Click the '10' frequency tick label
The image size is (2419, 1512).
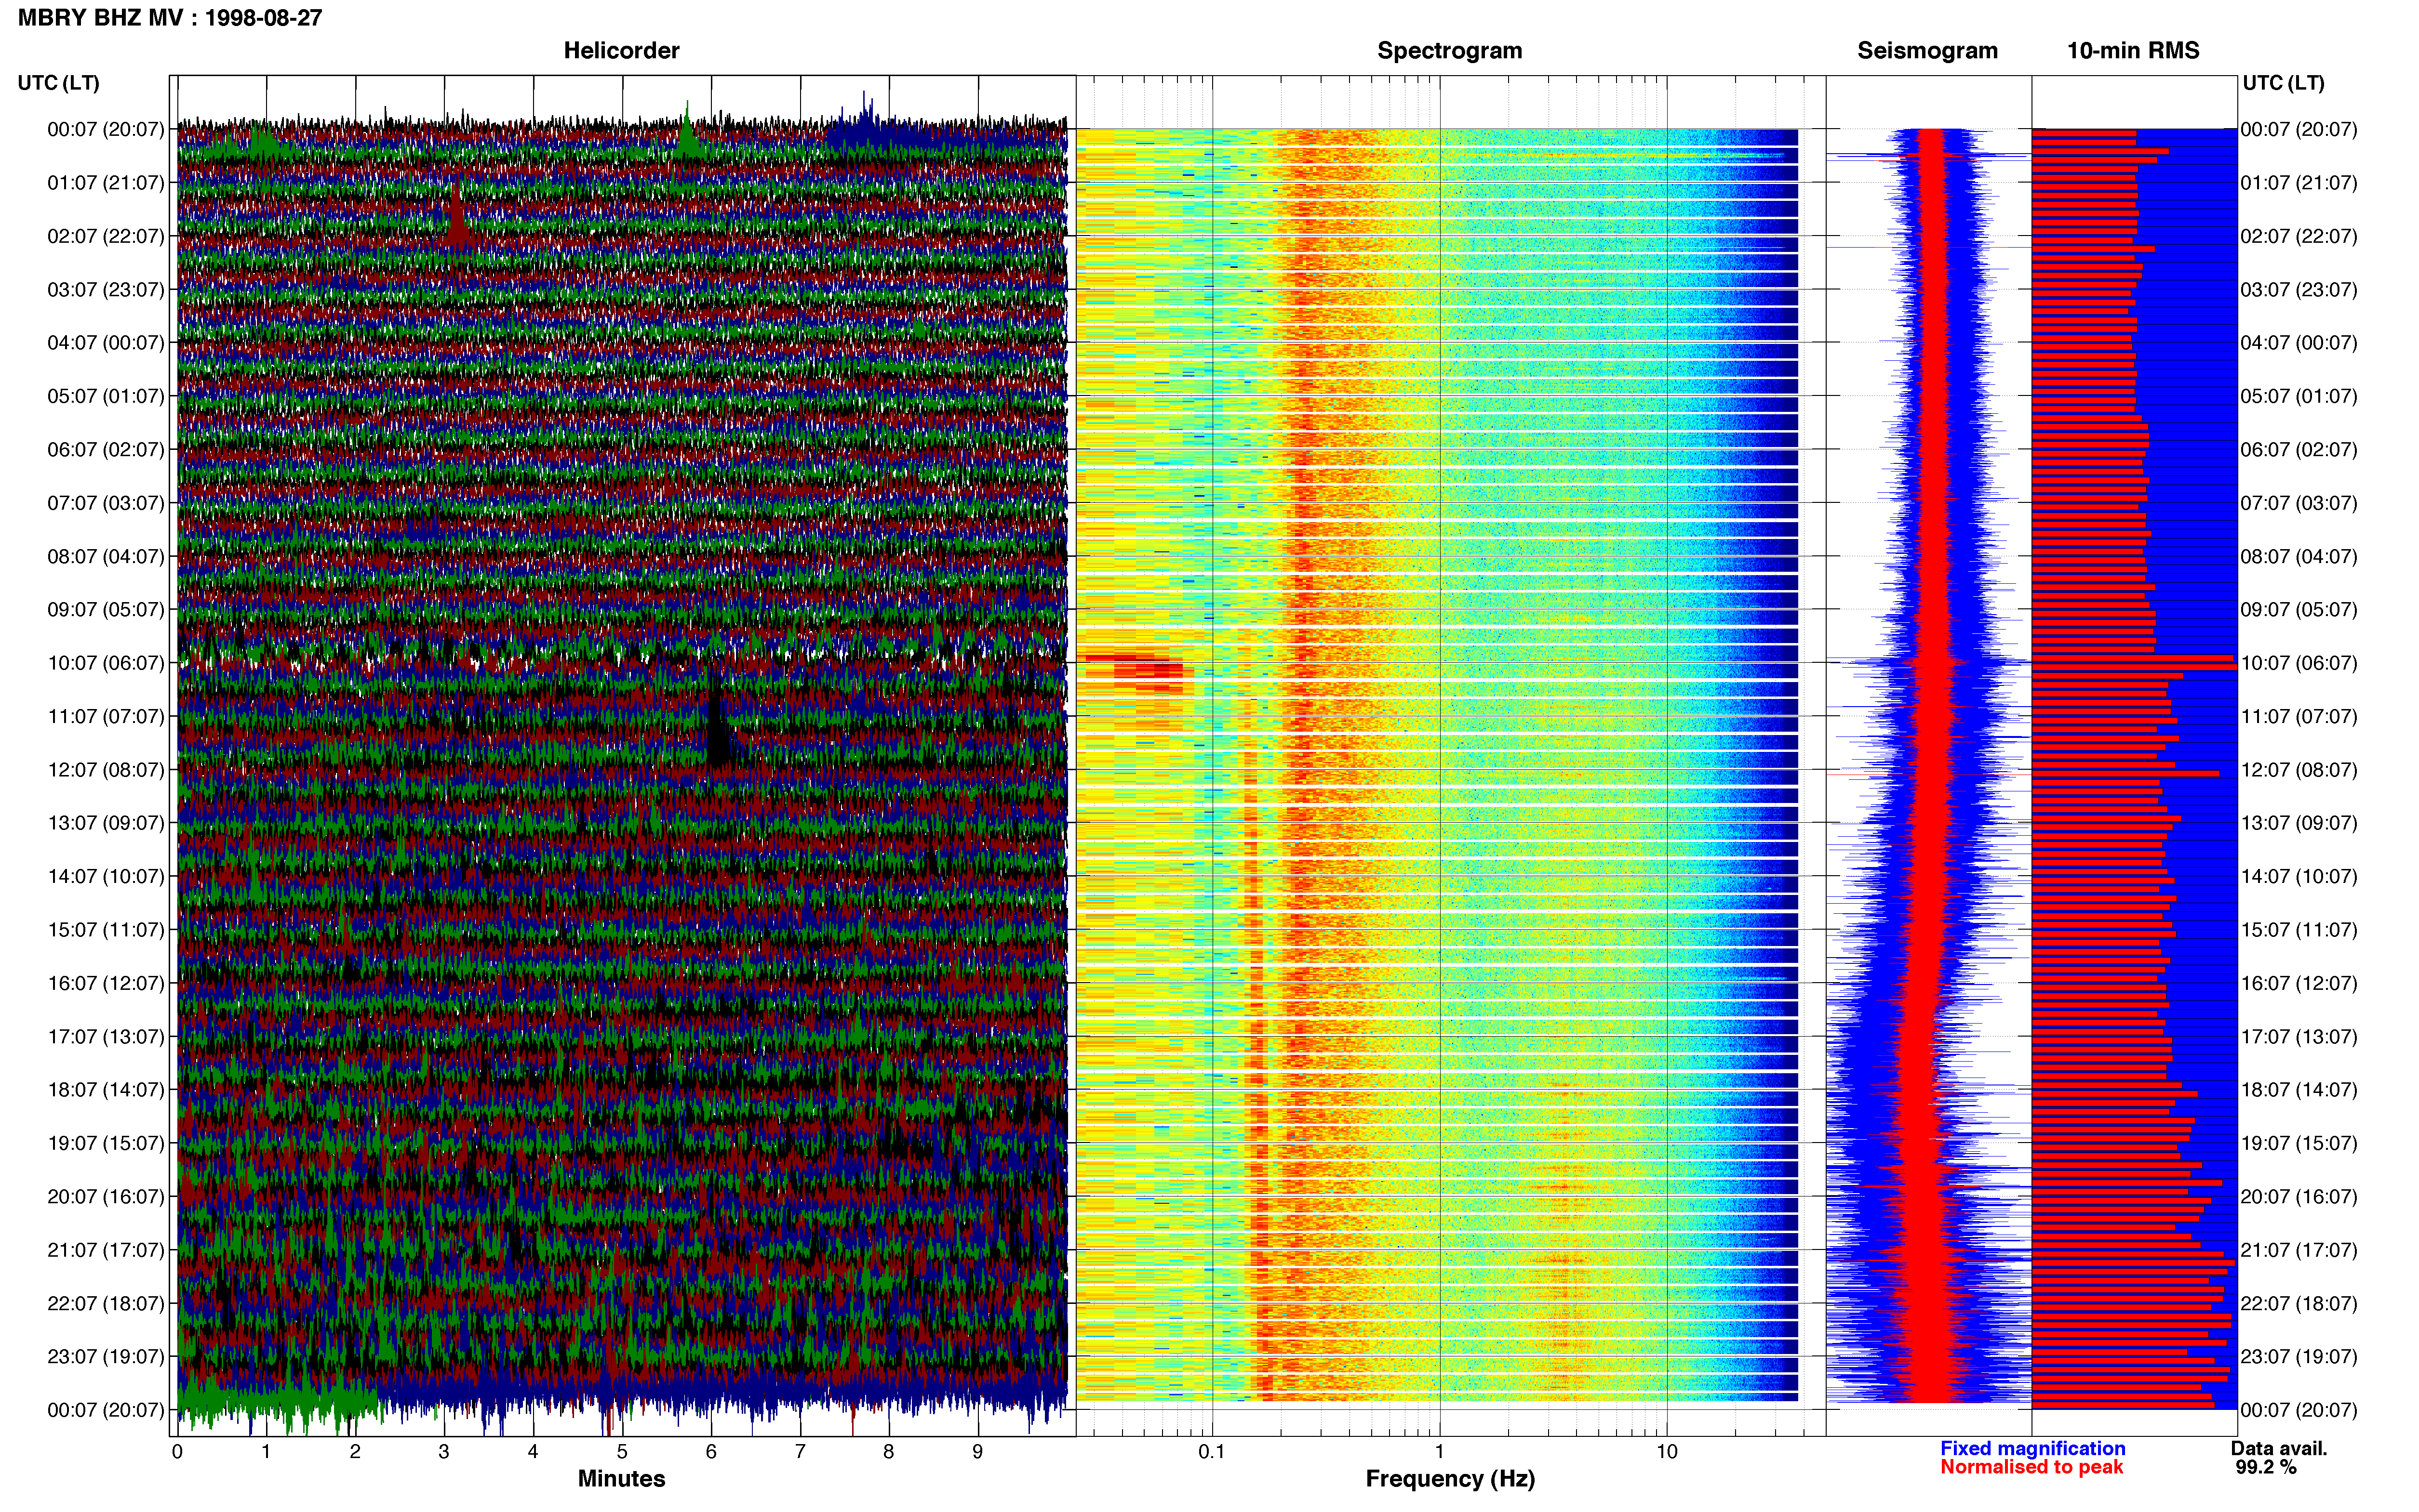coord(1667,1452)
